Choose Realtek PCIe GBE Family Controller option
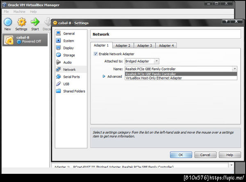The height and width of the screenshot is (182, 246). tap(181, 74)
